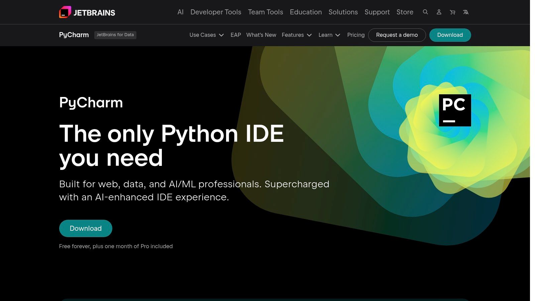This screenshot has height=301, width=535.
Task: Select the Education menu item
Action: pos(306,12)
